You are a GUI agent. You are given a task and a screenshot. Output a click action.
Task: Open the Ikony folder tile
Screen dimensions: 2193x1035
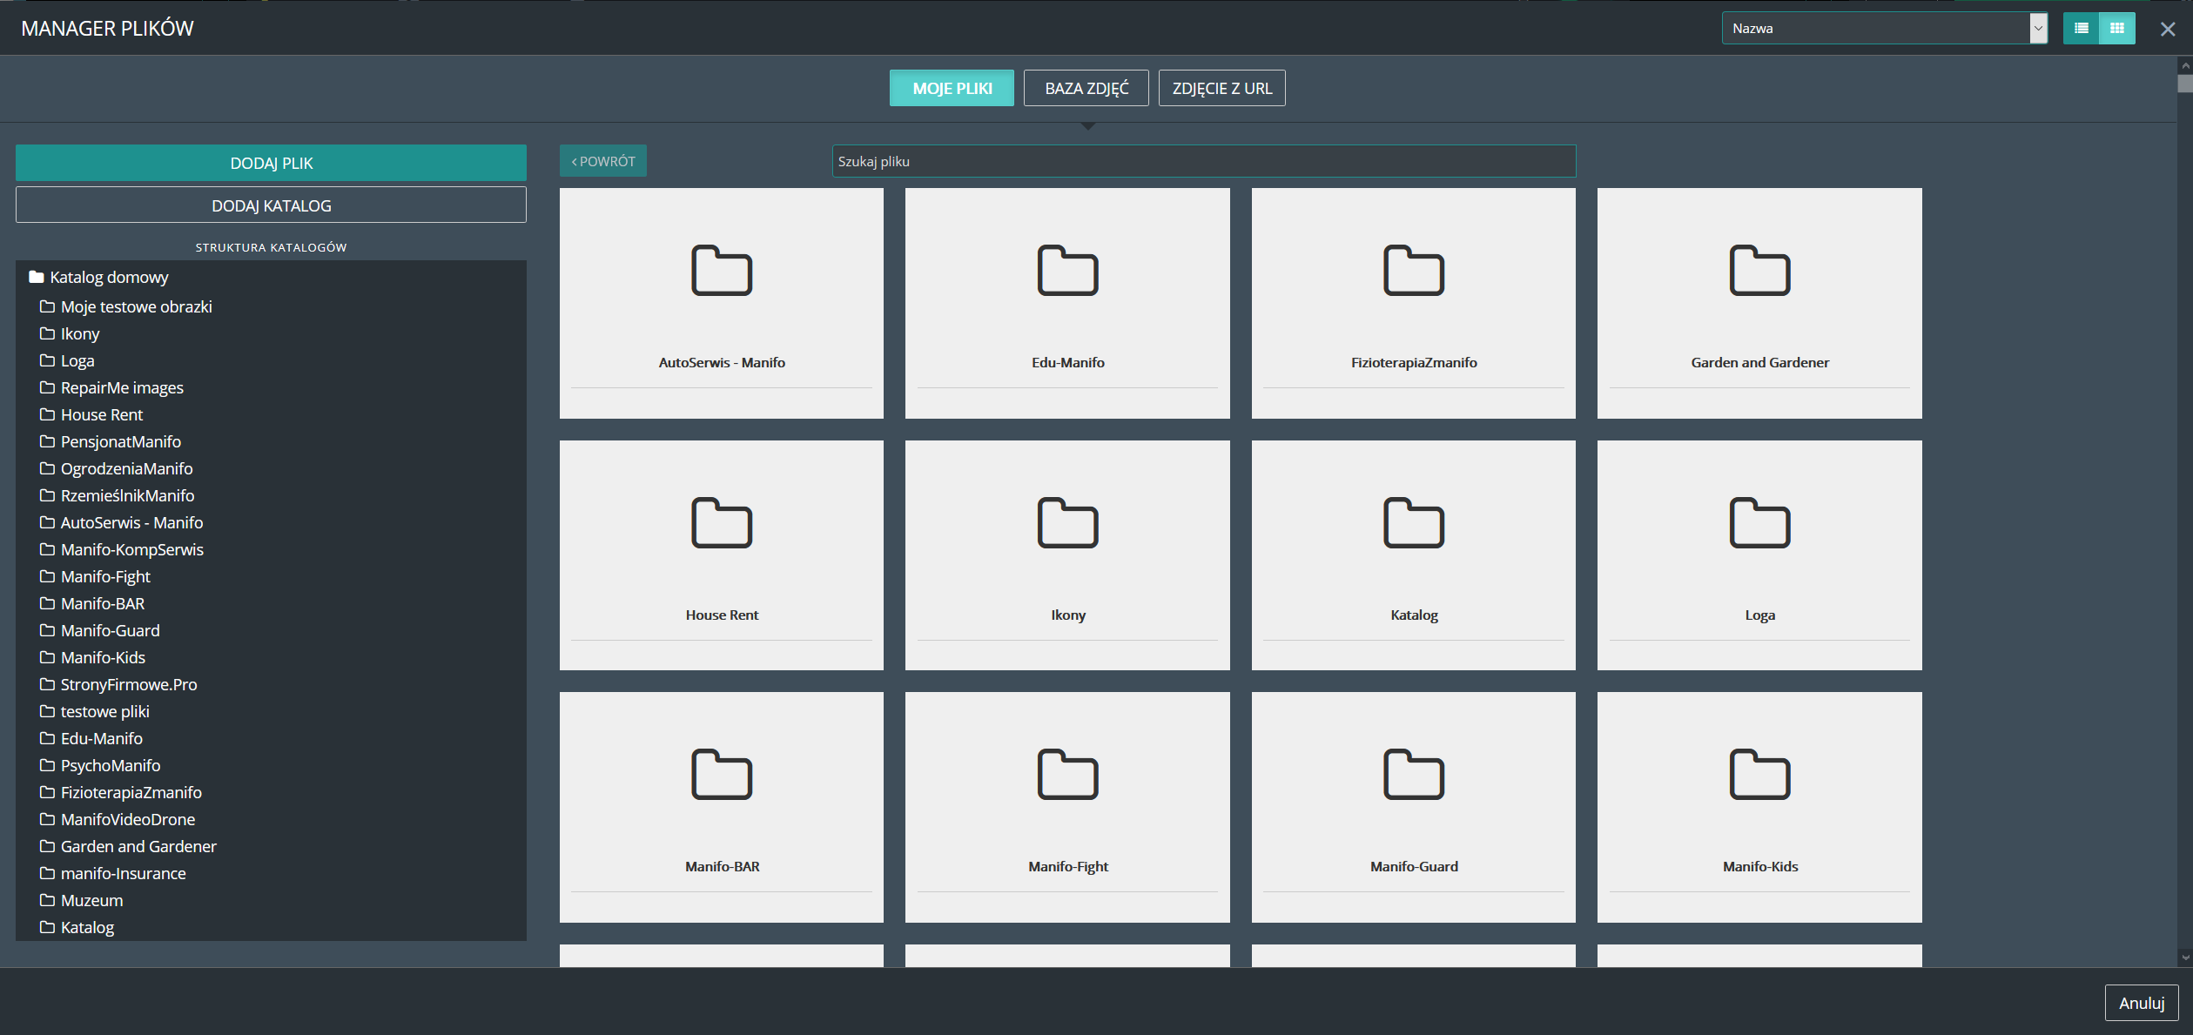pyautogui.click(x=1067, y=554)
